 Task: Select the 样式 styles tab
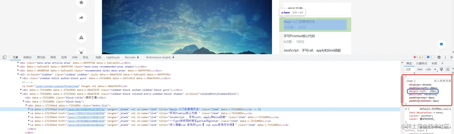coord(409,63)
